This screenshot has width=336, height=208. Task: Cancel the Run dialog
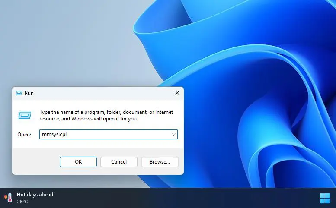(x=119, y=162)
